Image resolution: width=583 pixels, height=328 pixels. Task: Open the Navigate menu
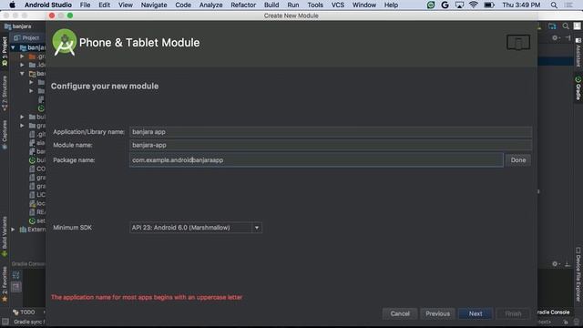point(154,5)
